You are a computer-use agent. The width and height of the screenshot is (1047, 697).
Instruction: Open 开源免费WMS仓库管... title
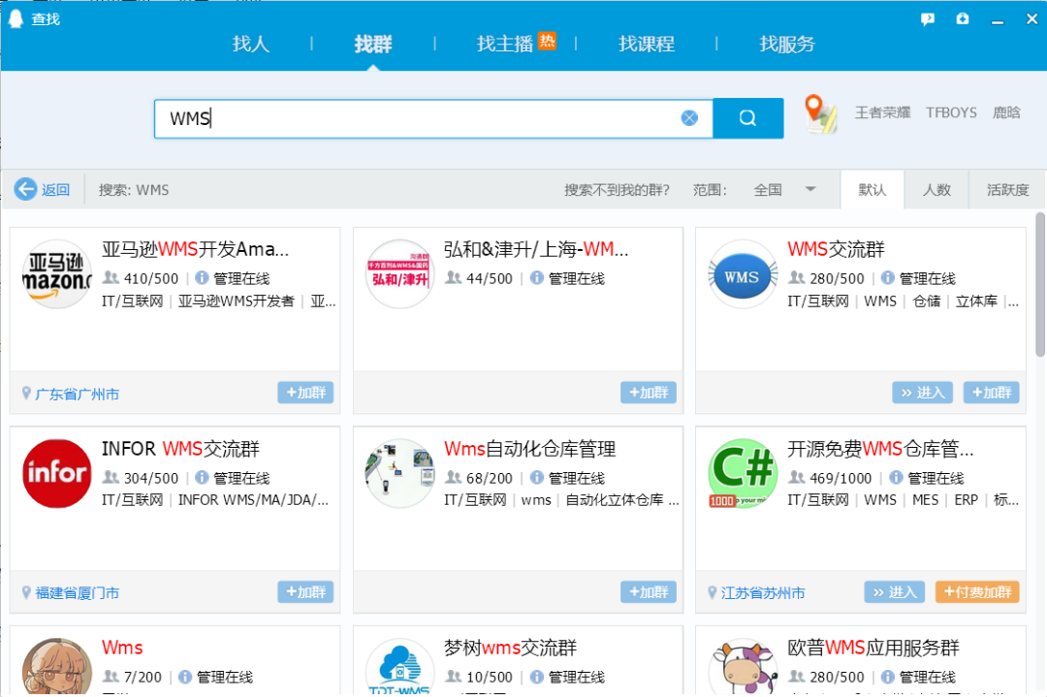tap(880, 449)
